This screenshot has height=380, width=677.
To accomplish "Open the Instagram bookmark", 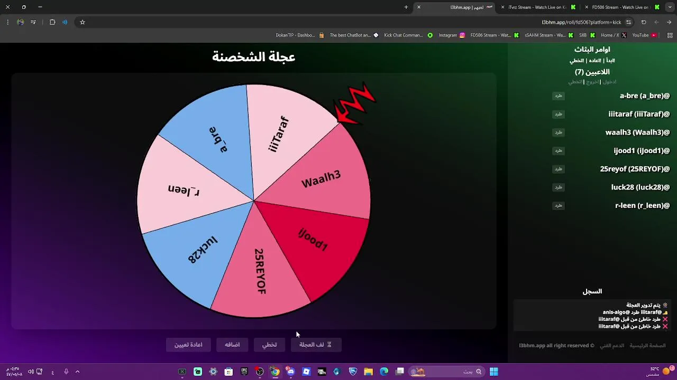I will point(452,35).
